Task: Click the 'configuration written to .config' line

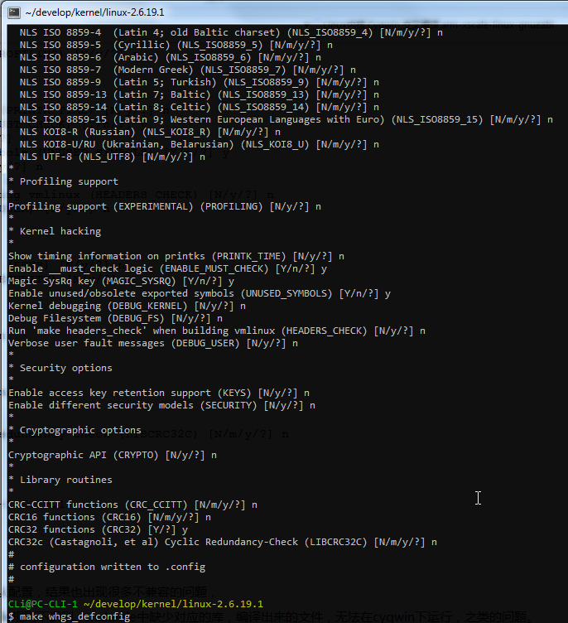Action: click(x=113, y=567)
